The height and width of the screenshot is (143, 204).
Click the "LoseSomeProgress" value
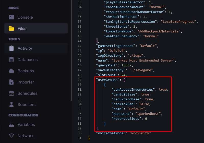178,21
